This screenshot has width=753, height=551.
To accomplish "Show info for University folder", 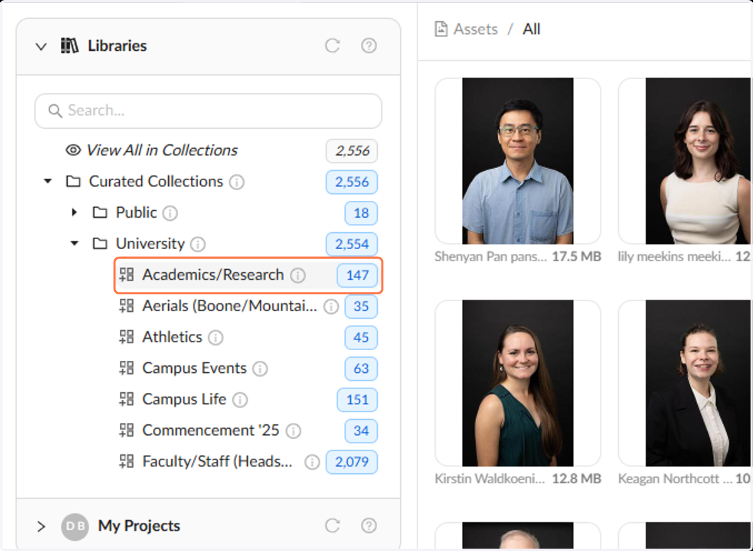I will (198, 244).
